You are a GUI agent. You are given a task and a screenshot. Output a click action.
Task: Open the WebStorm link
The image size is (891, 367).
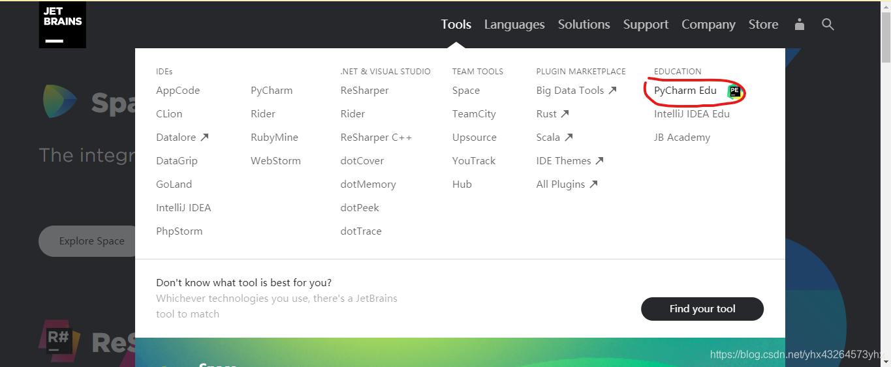275,161
